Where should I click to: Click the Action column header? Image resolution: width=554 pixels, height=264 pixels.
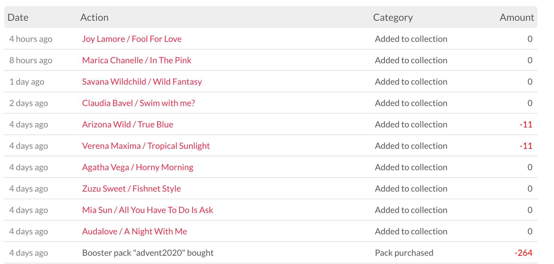coord(94,17)
